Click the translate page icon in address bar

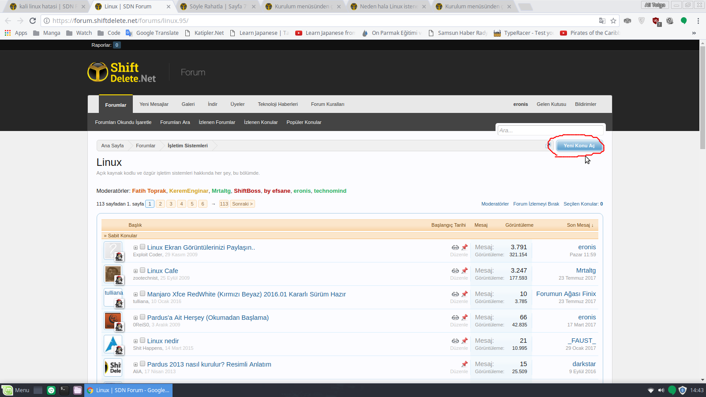click(x=602, y=21)
